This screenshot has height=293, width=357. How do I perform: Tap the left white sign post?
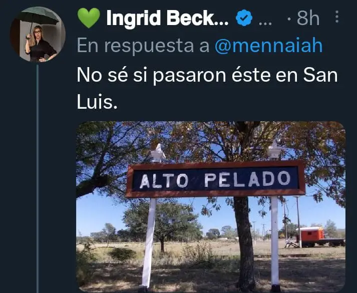pyautogui.click(x=149, y=242)
